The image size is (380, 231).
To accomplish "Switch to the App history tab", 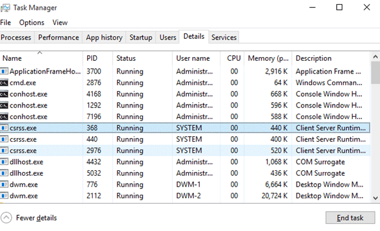I will [x=104, y=38].
